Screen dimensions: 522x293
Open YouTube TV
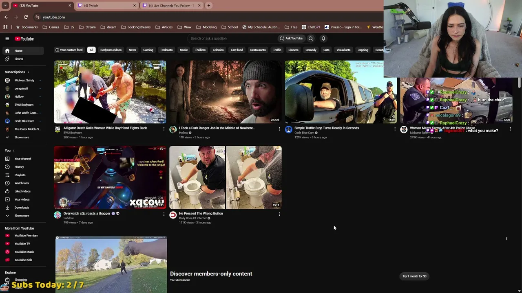point(23,244)
